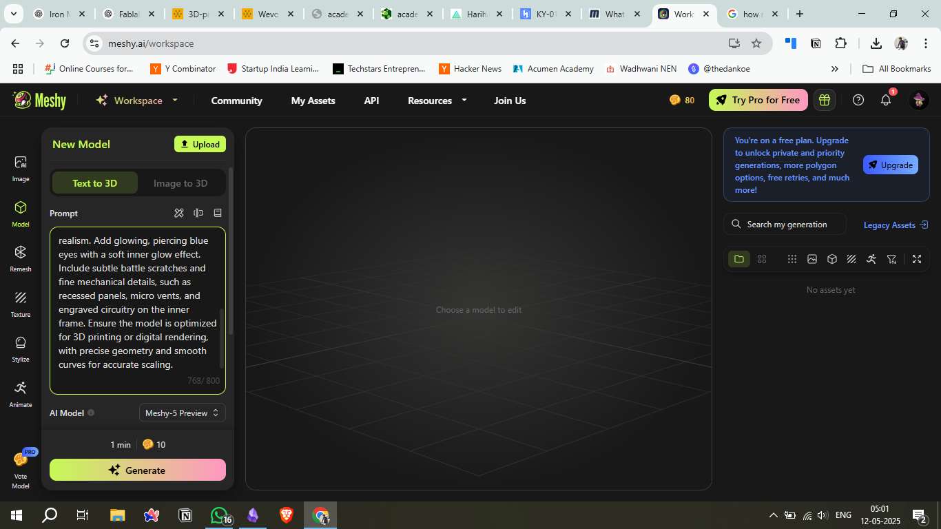Click Try Pro for Free

click(x=758, y=100)
